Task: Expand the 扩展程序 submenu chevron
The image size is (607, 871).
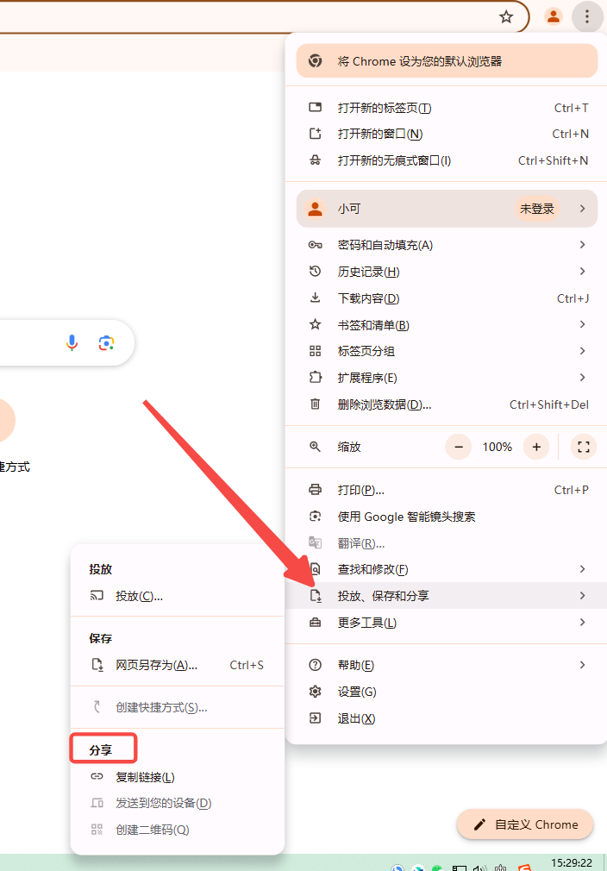Action: tap(582, 378)
